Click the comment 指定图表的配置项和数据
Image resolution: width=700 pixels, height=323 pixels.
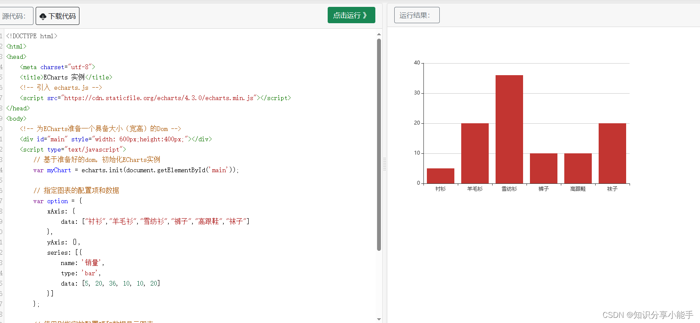[x=76, y=191]
